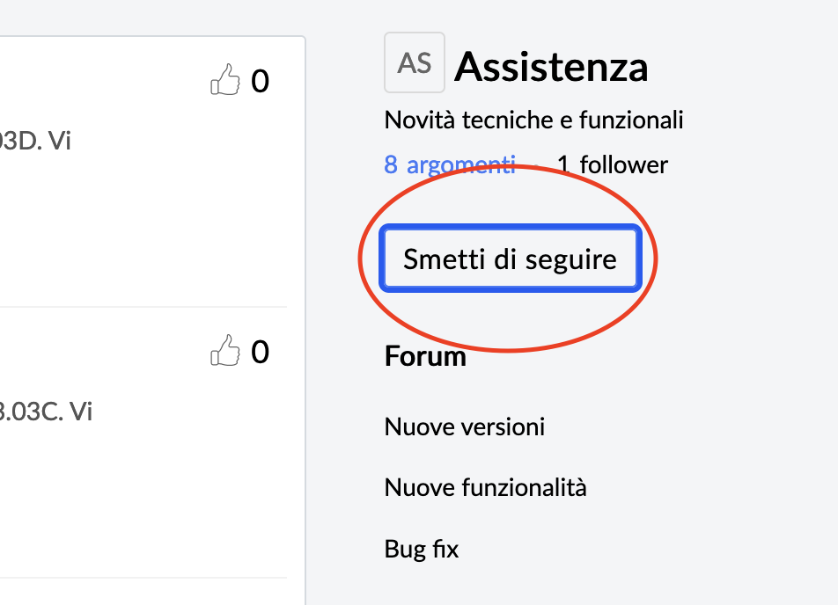Screen dimensions: 838x605
Task: Click the divider line beneath "03D. Vi" post
Action: coord(143,307)
